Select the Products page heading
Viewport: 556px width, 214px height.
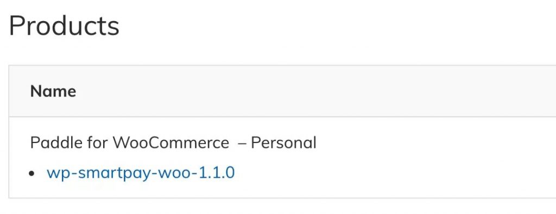64,26
